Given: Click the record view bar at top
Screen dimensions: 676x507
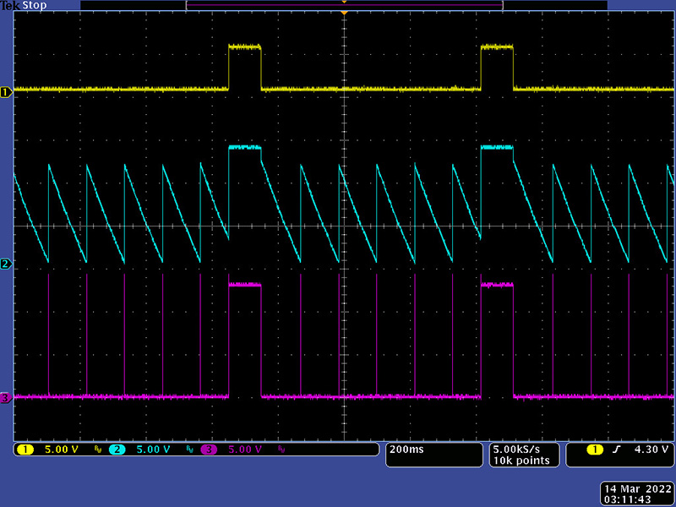Looking at the screenshot, I should coord(344,5).
